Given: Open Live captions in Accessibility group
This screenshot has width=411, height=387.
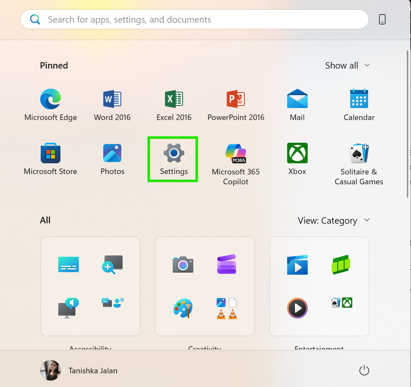Looking at the screenshot, I should pos(69,264).
